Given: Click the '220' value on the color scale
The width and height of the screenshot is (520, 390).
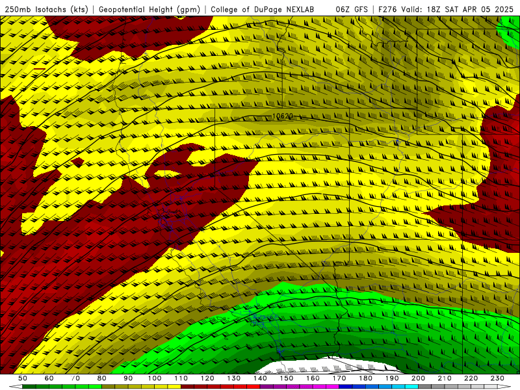Looking at the screenshot, I should (x=471, y=378).
